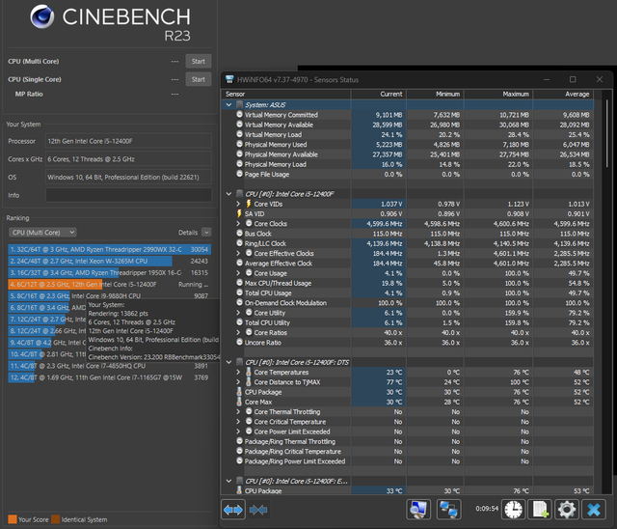
Task: Click the Your Score orange legend swatch
Action: tap(13, 519)
